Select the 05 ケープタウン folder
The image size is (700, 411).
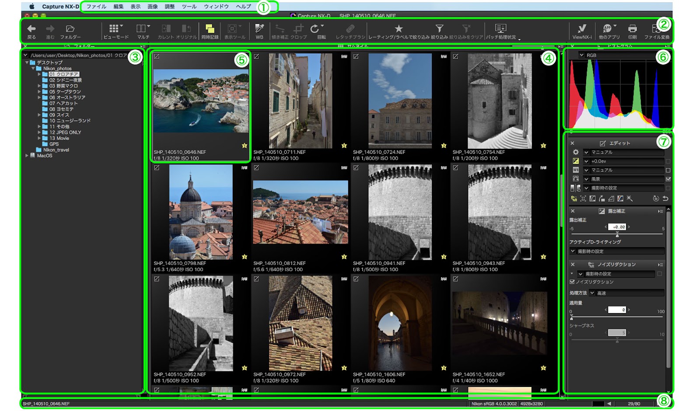65,92
